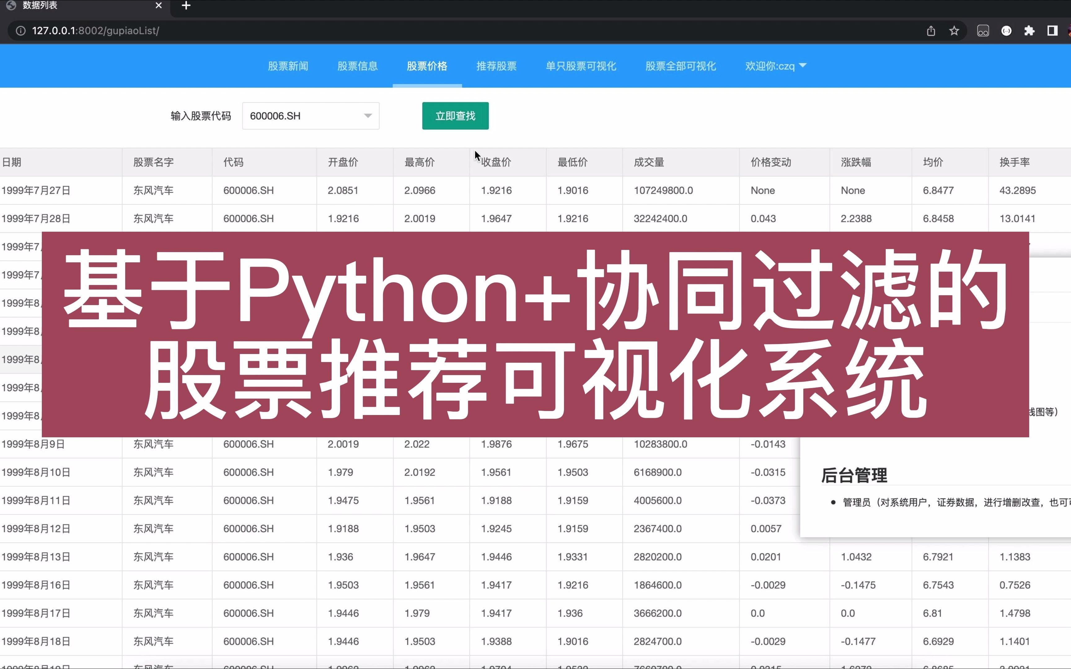
Task: Open the 推荐股票 navigation tab
Action: [x=496, y=66]
